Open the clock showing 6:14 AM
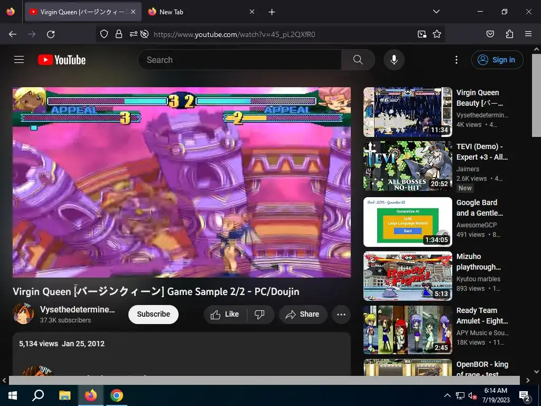Screen dimensions: 541x406 coord(496,395)
